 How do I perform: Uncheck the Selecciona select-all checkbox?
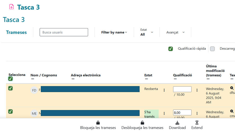click(x=10, y=79)
